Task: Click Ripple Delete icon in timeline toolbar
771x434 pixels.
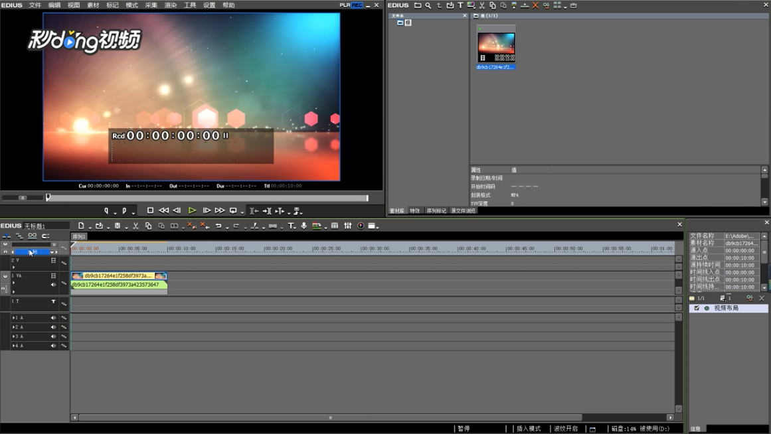Action: [204, 226]
